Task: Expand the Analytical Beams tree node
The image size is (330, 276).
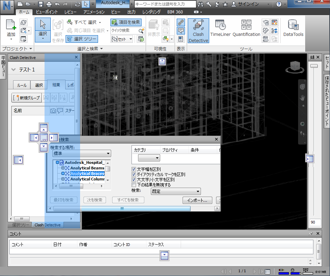Action: pos(63,168)
